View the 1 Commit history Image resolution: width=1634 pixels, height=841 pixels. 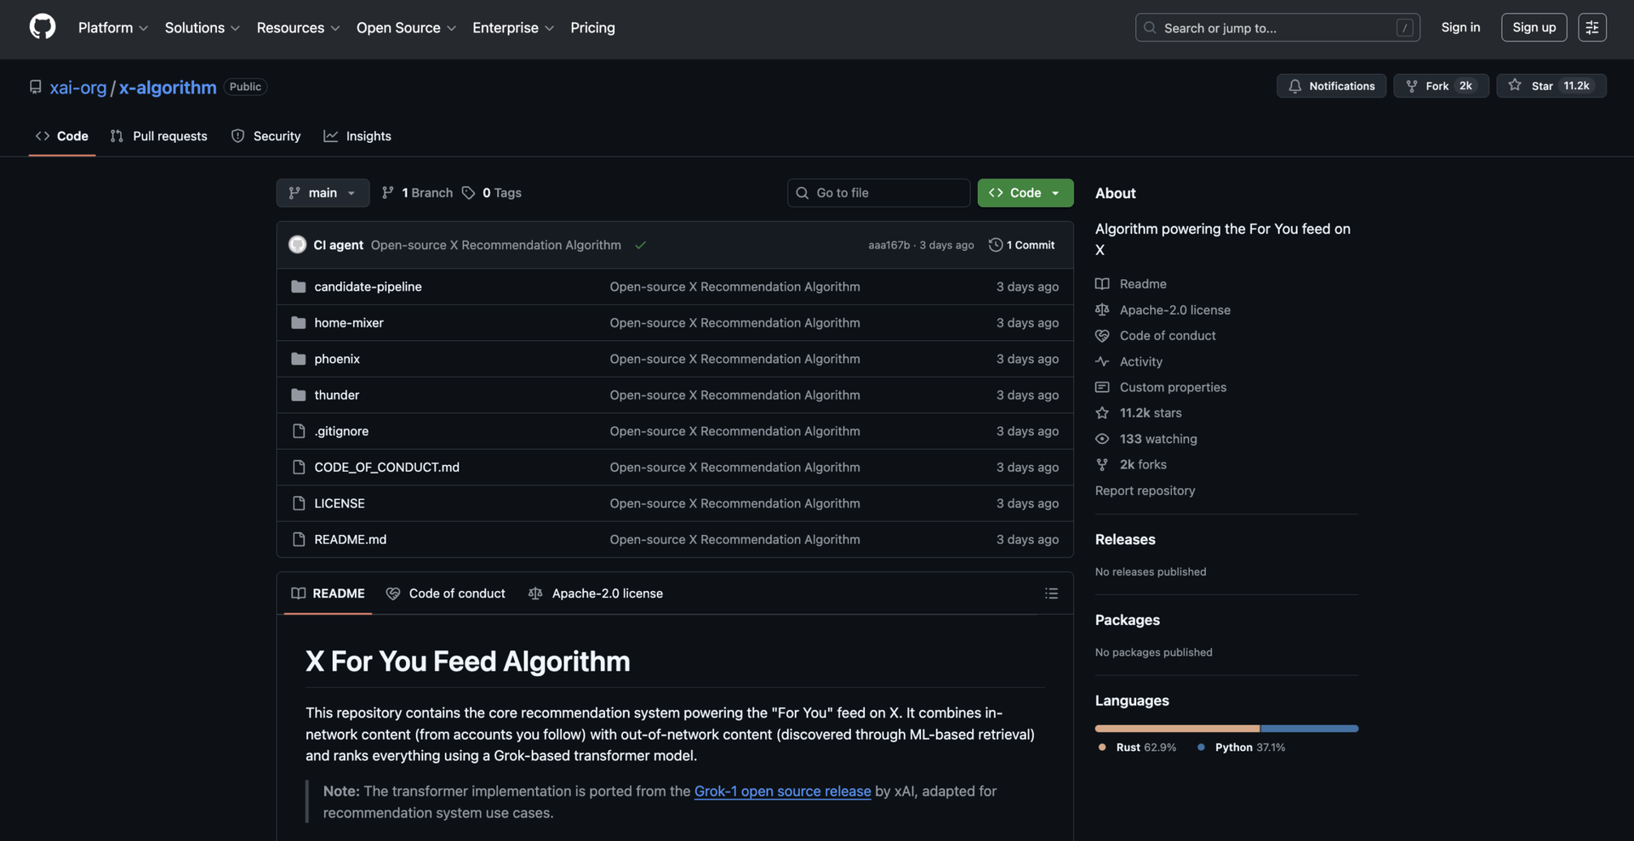[x=1021, y=245]
